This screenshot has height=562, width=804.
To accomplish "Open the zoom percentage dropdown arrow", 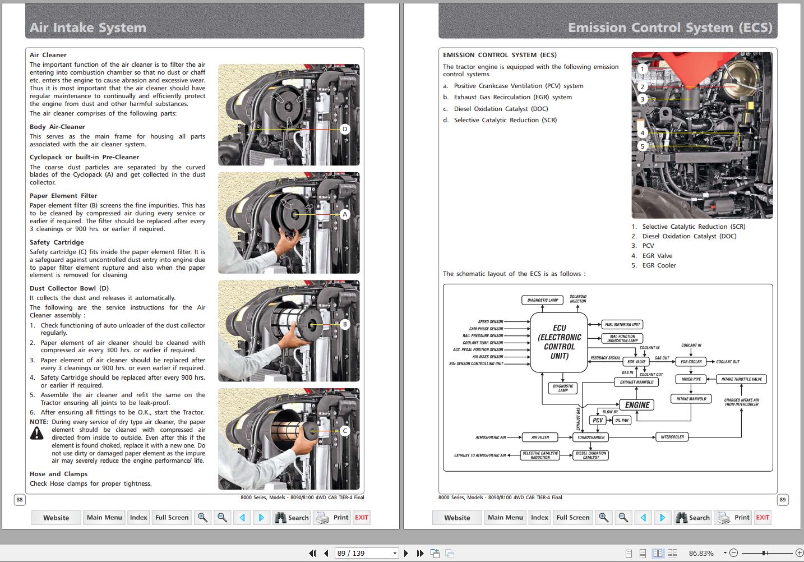I will (725, 553).
